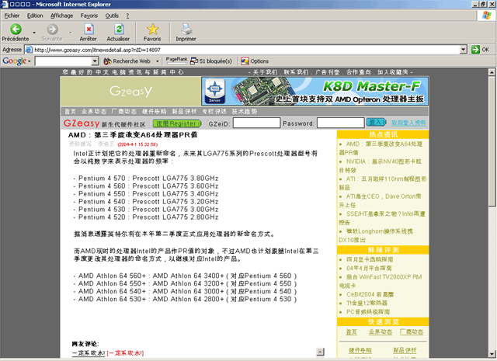Click the Internet Explorer title bar icon
Image resolution: width=497 pixels, height=361 pixels.
click(x=5, y=4)
